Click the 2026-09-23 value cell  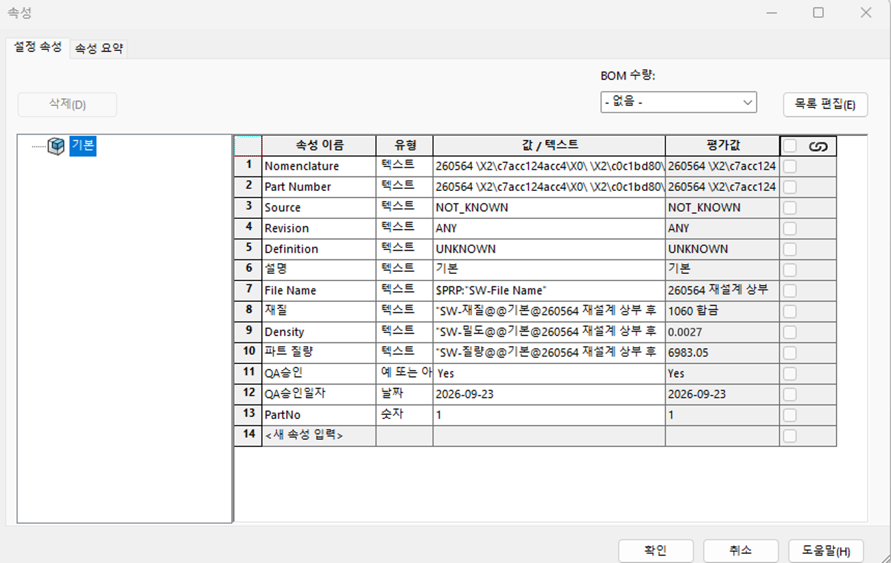click(x=549, y=394)
